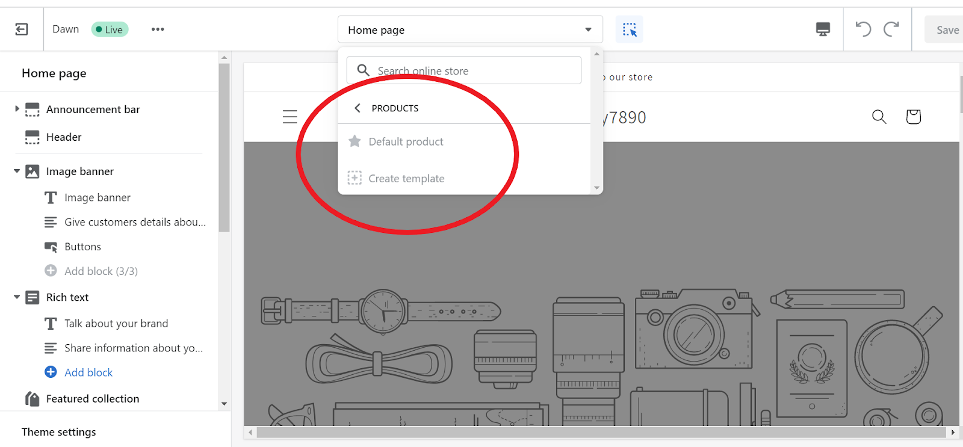Select 'Talk about your brand' block
This screenshot has width=963, height=447.
pyautogui.click(x=116, y=323)
